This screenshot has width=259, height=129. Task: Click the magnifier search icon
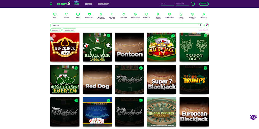click(x=200, y=25)
